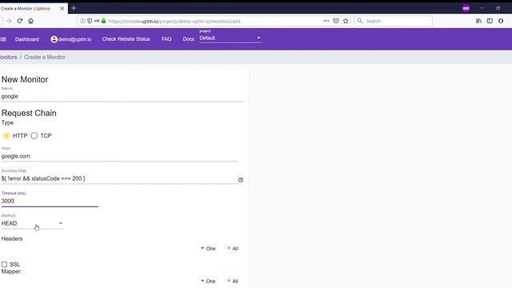Click the Host field containing google.com
Image resolution: width=512 pixels, height=288 pixels.
click(x=119, y=156)
